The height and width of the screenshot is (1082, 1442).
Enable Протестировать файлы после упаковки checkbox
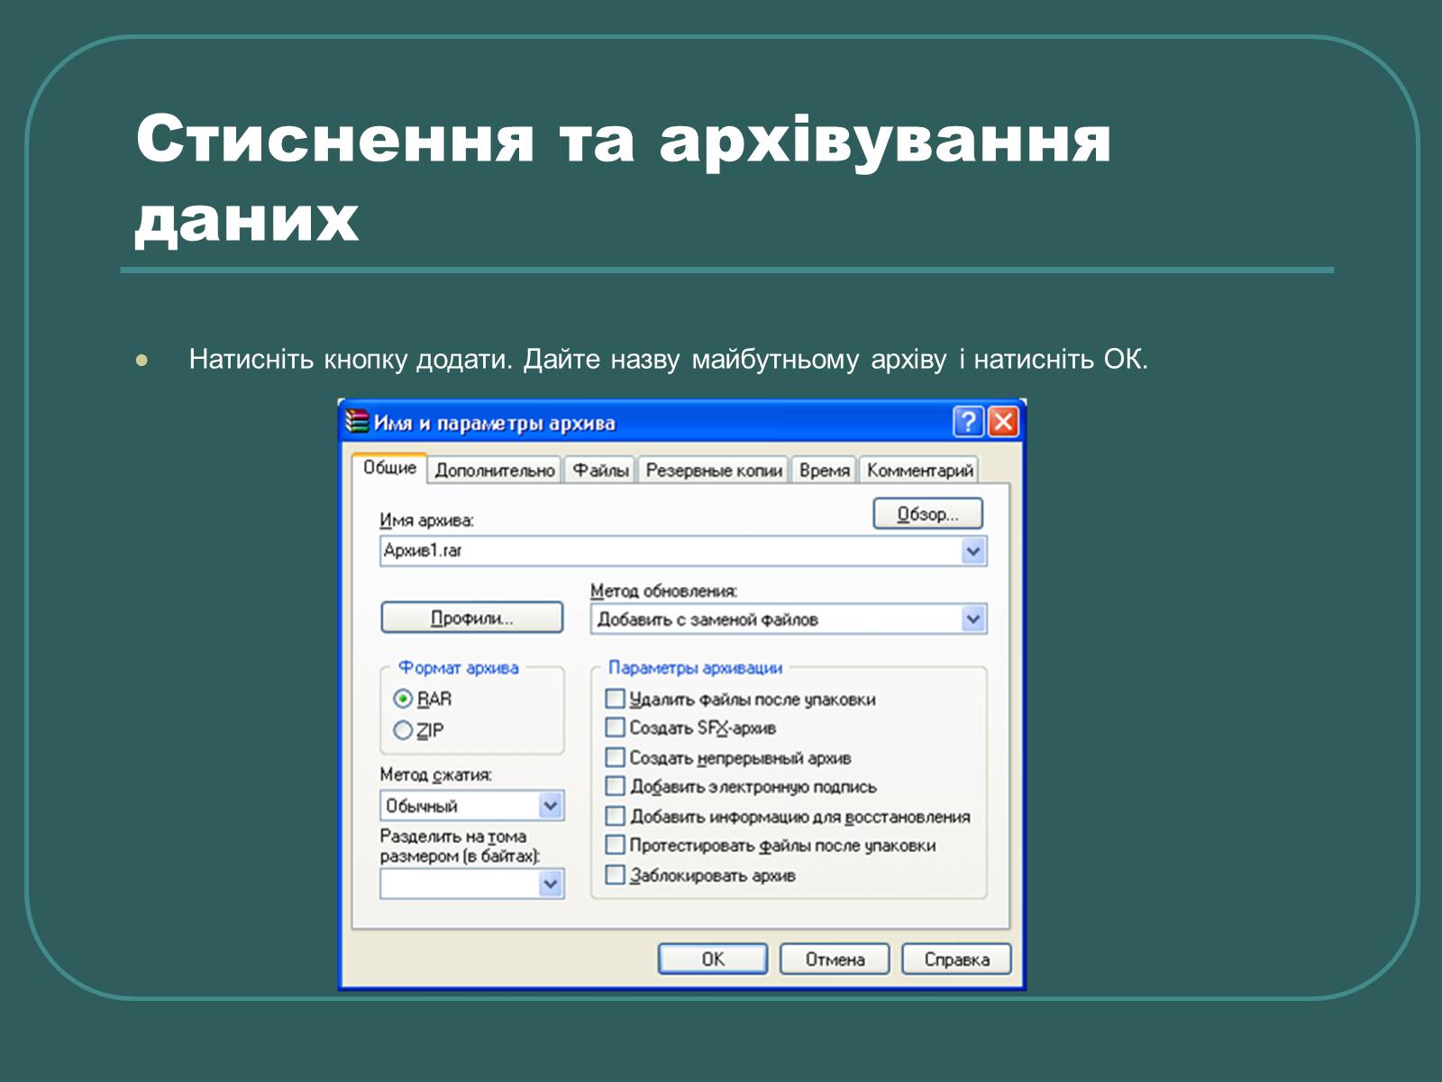click(615, 845)
